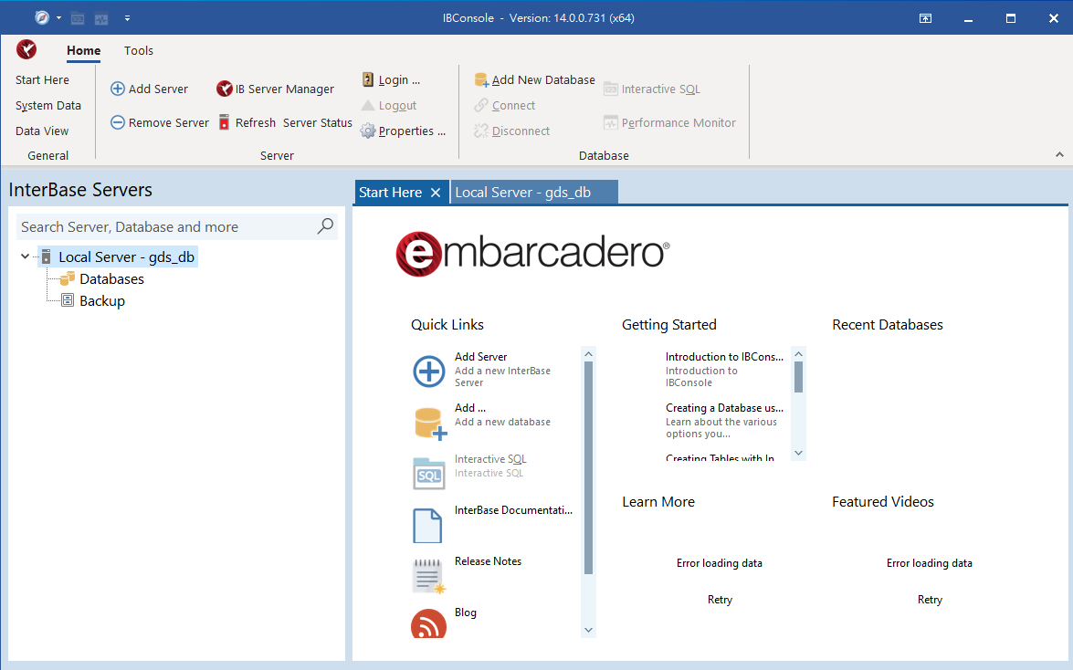Customize quick access toolbar dropdown
The width and height of the screenshot is (1073, 670).
coord(127,18)
